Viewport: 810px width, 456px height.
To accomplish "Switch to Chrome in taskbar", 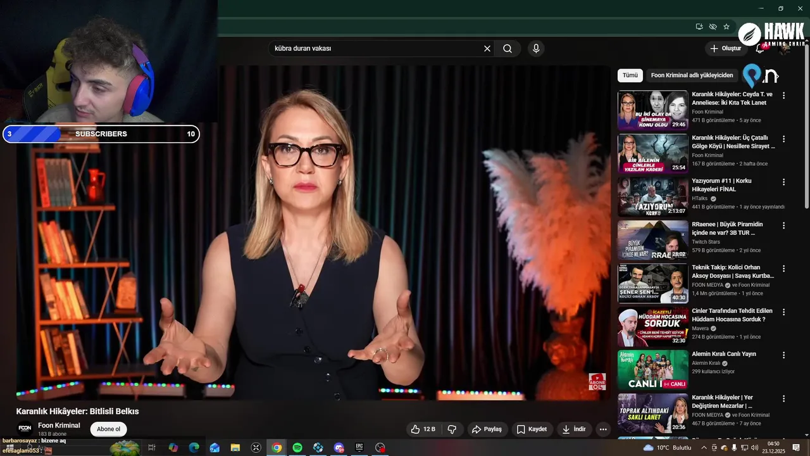I will click(x=277, y=448).
